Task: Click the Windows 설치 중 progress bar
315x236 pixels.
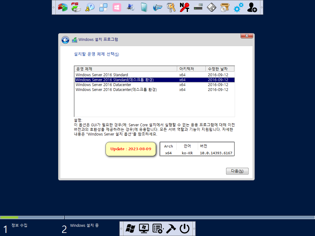Action: coord(189,217)
